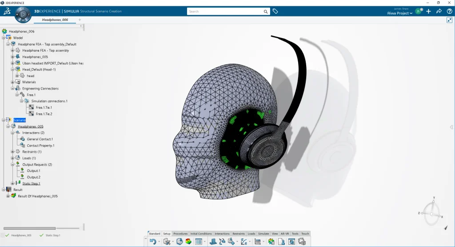Screen dimensions: 455x247
Task: Open the Aiwa Project dropdown
Action: [x=400, y=13]
